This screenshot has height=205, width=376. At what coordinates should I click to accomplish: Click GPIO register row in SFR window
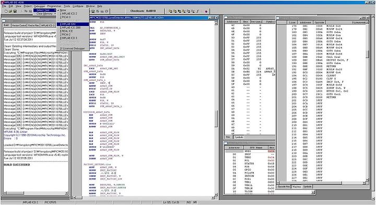[250, 170]
